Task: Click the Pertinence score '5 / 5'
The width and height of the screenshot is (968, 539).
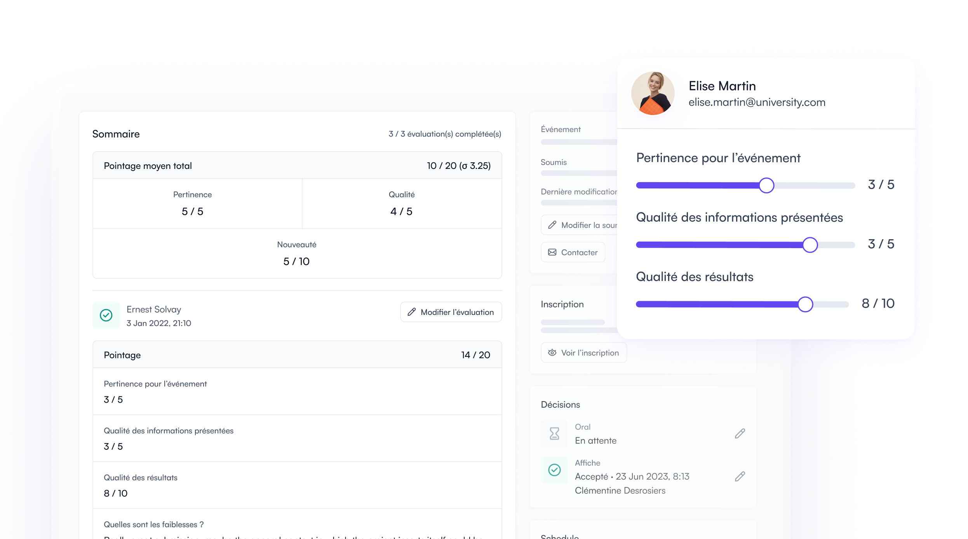Action: click(x=192, y=212)
